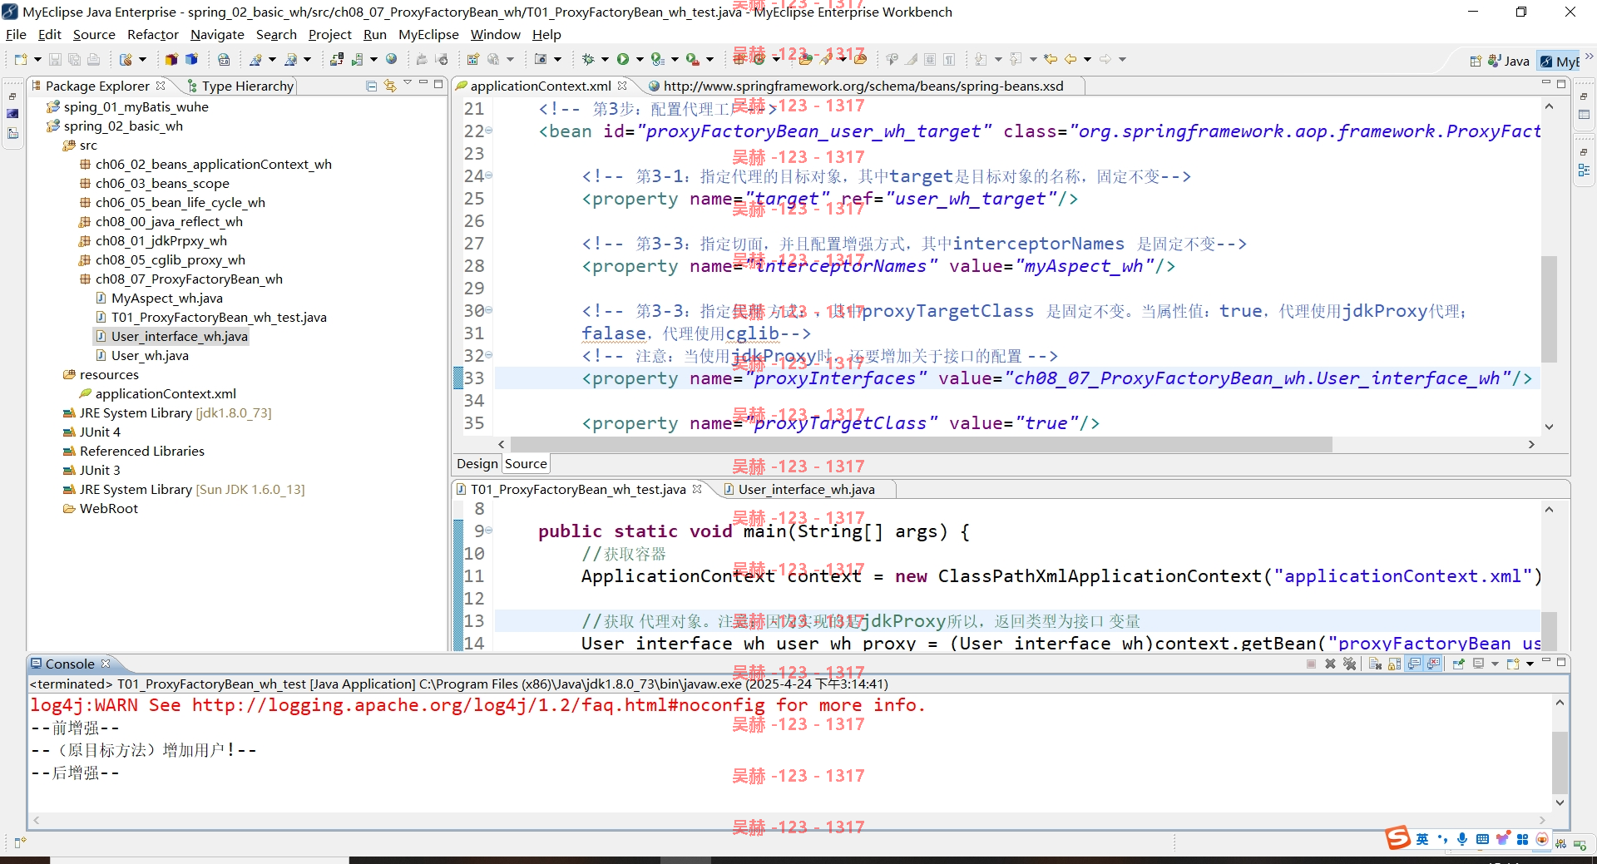Open the Open Console dropdown arrow

click(x=1530, y=664)
